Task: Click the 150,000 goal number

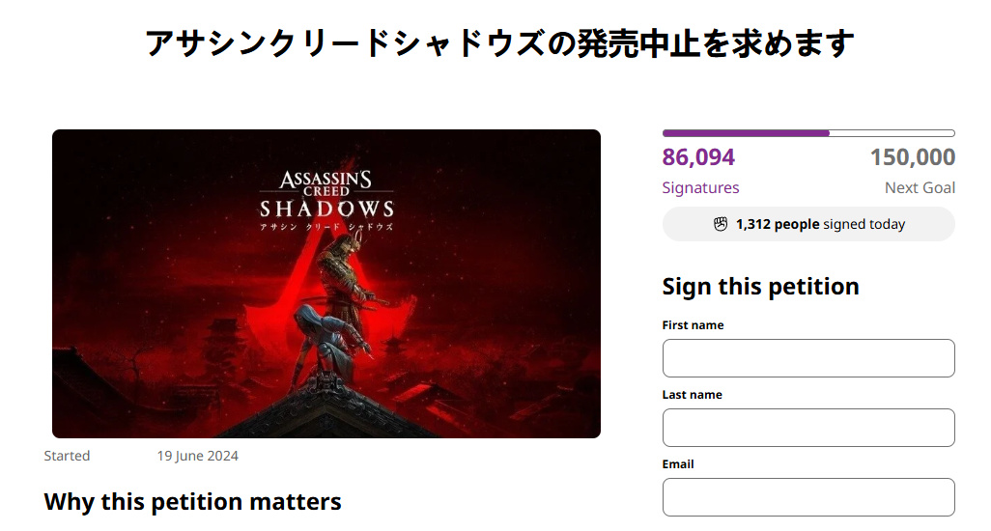Action: coord(912,157)
